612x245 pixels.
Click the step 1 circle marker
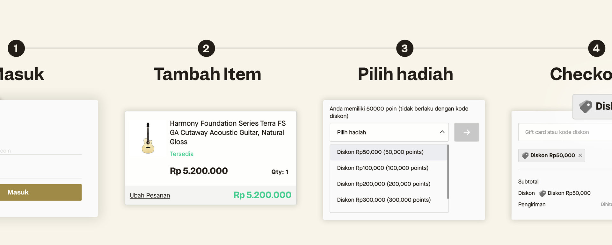16,48
